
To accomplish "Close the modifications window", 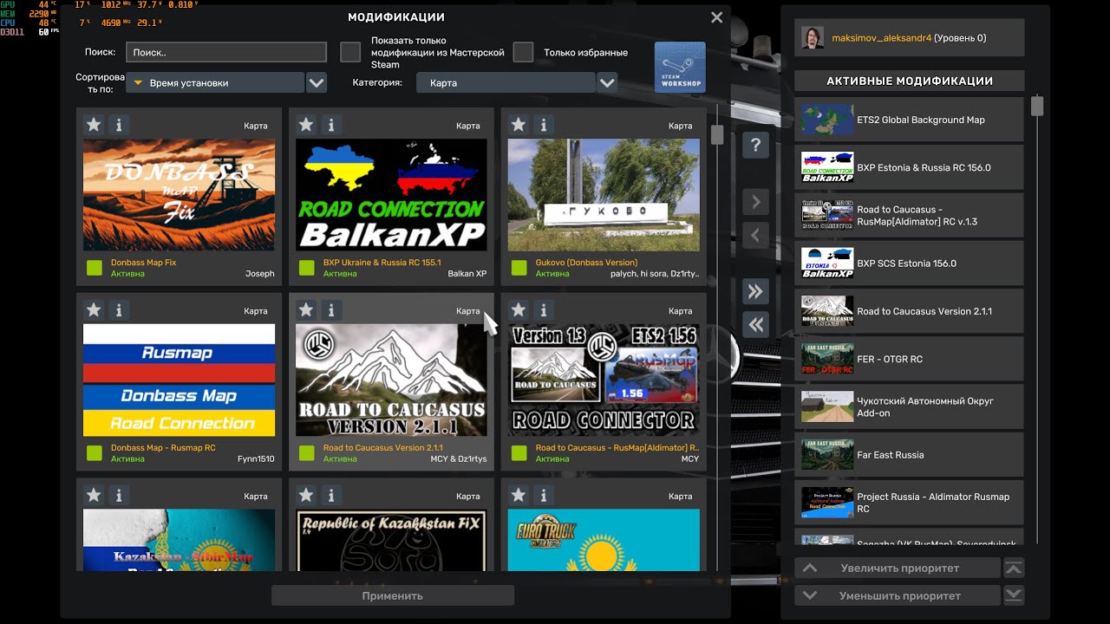I will (716, 17).
